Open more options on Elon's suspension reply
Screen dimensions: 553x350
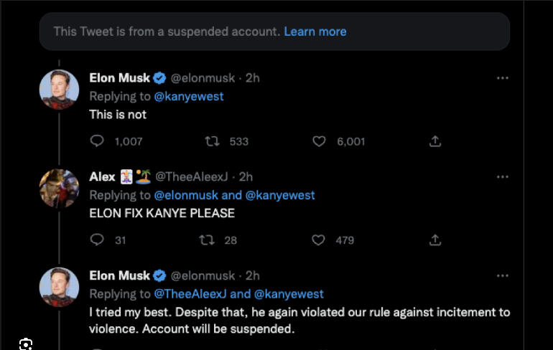coord(502,275)
